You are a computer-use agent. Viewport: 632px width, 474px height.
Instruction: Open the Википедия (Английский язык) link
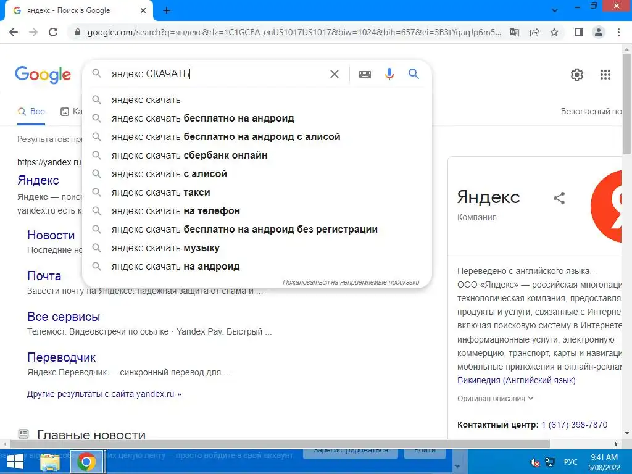(x=517, y=380)
